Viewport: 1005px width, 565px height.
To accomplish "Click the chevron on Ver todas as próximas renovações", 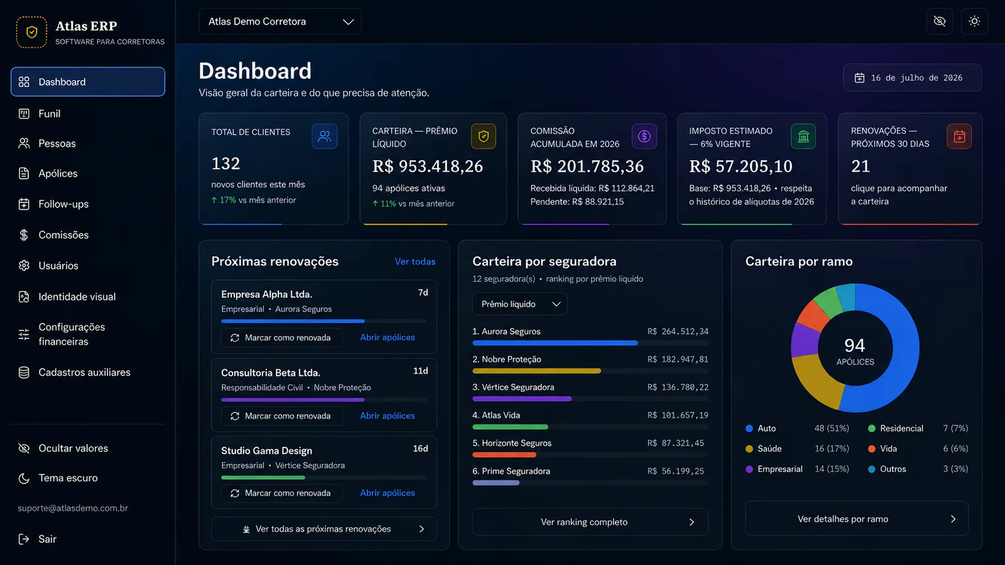I will tap(421, 529).
